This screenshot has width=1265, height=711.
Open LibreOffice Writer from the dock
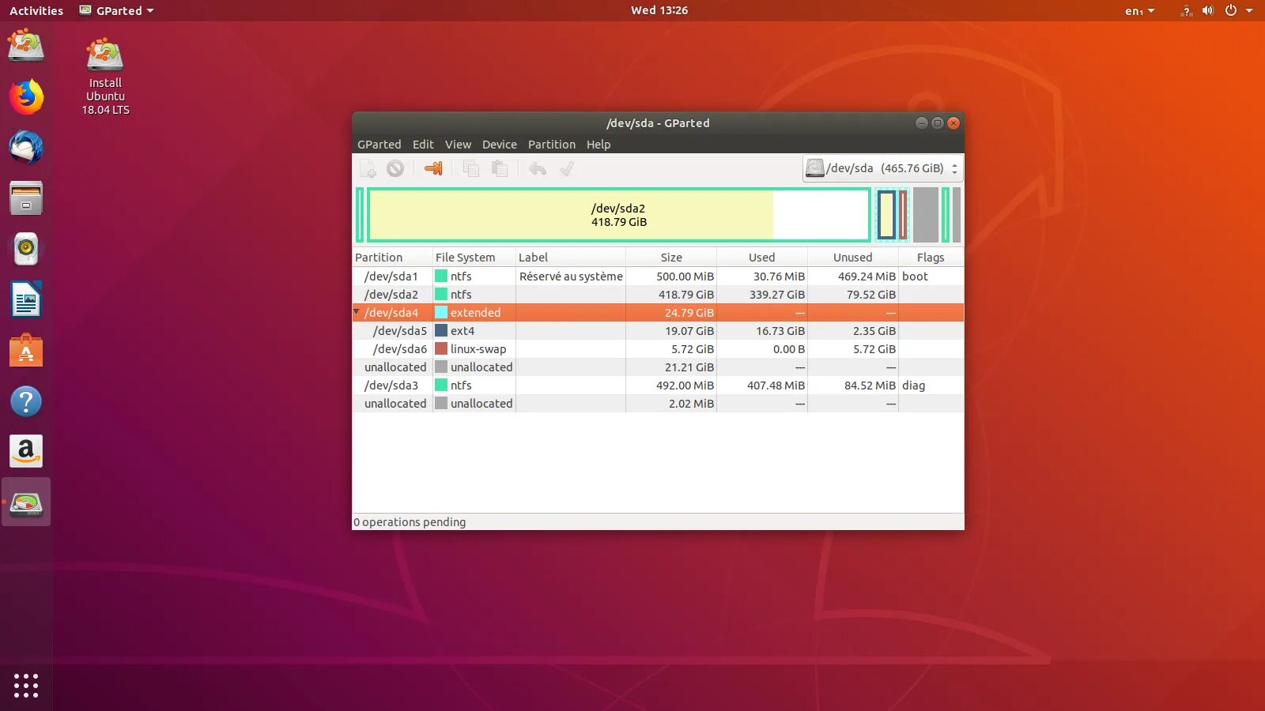(26, 299)
